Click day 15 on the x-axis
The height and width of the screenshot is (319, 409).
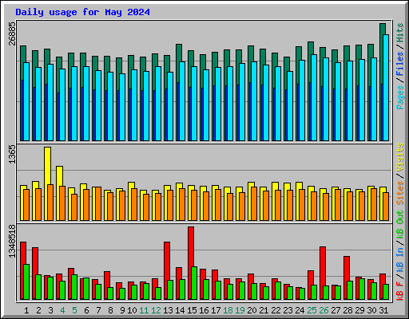[192, 310]
